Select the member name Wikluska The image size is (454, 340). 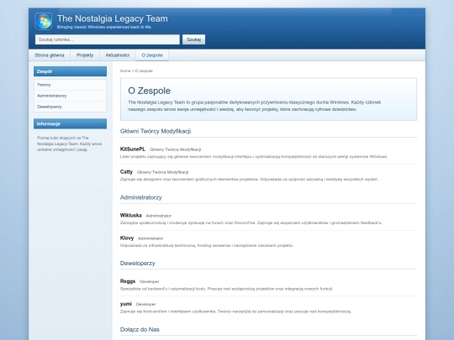[131, 216]
